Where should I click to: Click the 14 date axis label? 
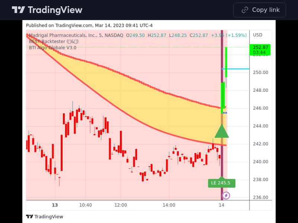221,205
